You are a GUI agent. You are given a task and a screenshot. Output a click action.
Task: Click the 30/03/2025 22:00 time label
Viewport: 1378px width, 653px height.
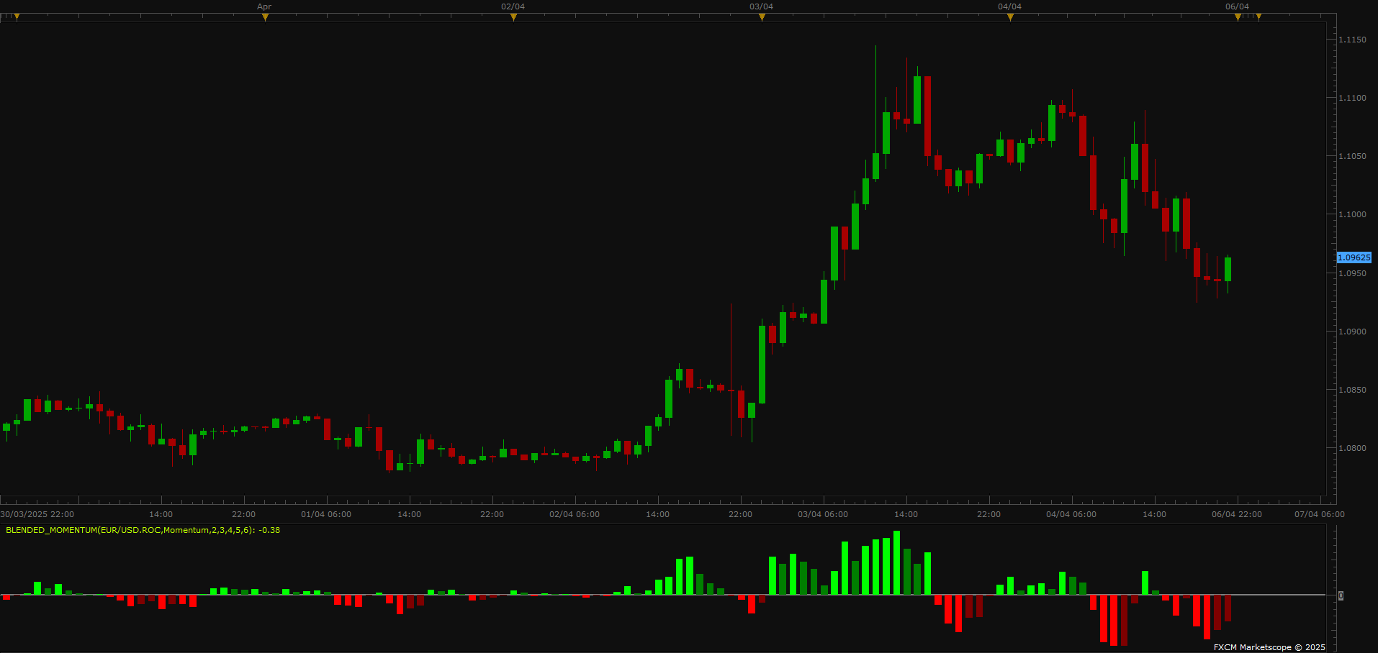coord(37,514)
